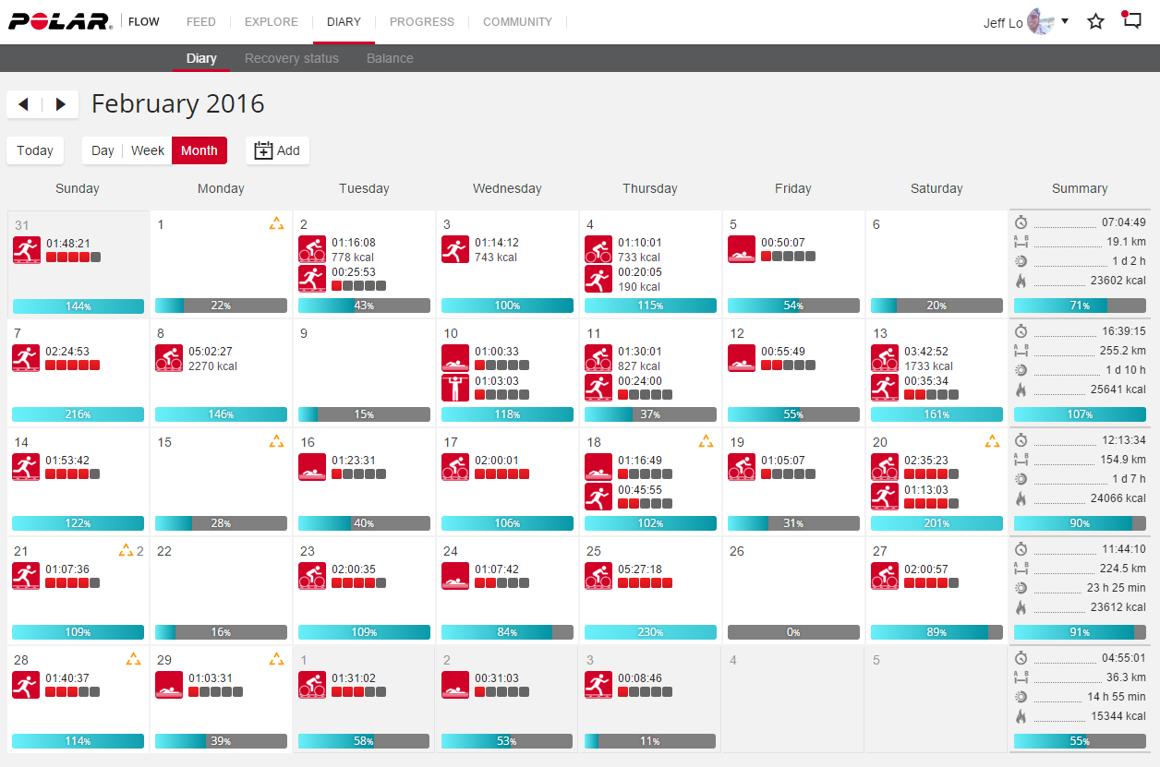
Task: Click the orange training target icon on February 1
Action: point(276,223)
